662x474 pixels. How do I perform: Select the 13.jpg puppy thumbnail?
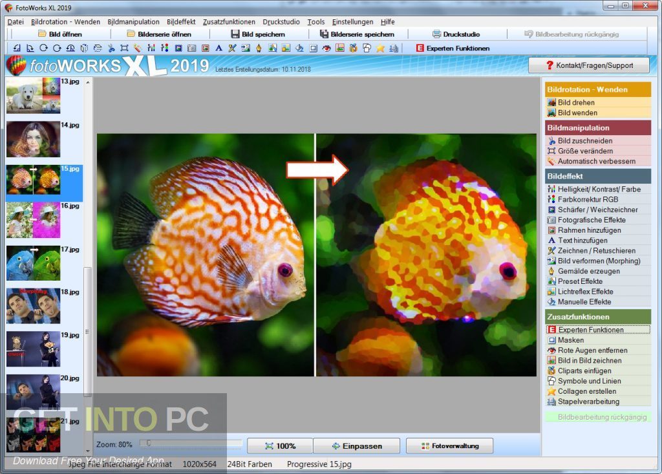pyautogui.click(x=34, y=96)
